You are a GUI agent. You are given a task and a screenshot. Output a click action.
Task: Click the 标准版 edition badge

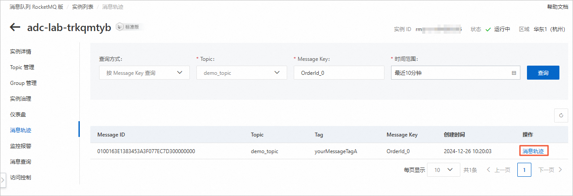tap(128, 27)
